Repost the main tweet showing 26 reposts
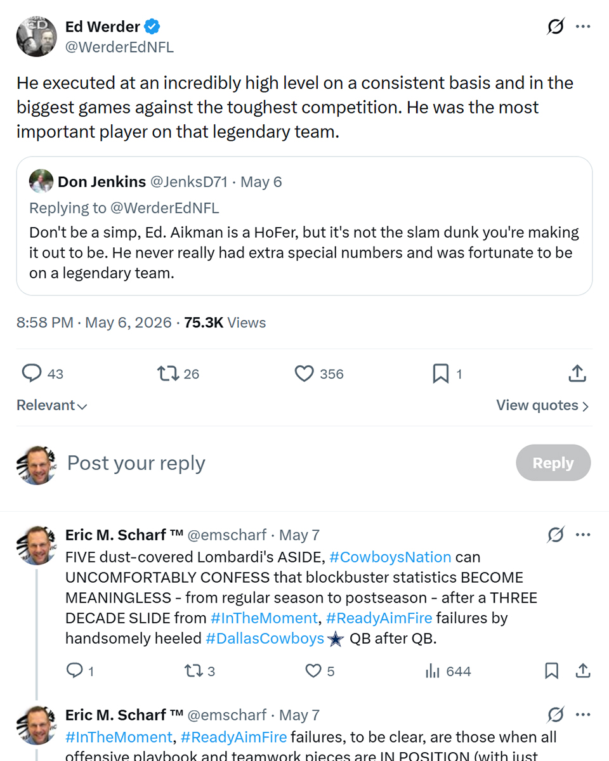Viewport: 609px width, 761px height. pos(178,374)
